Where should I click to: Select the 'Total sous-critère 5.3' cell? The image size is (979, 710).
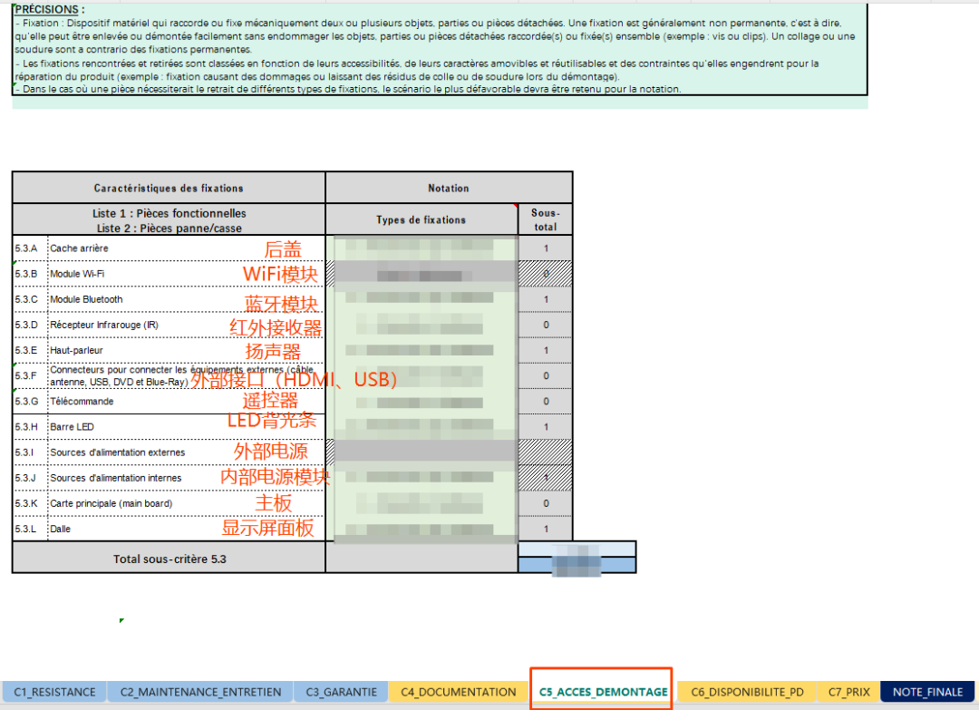click(x=170, y=559)
